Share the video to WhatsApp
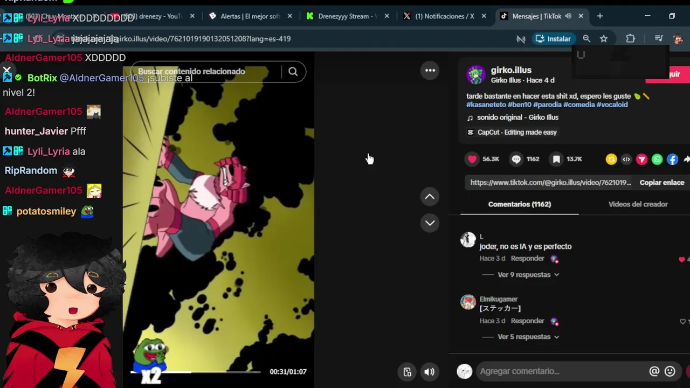The image size is (690, 388). 657,159
